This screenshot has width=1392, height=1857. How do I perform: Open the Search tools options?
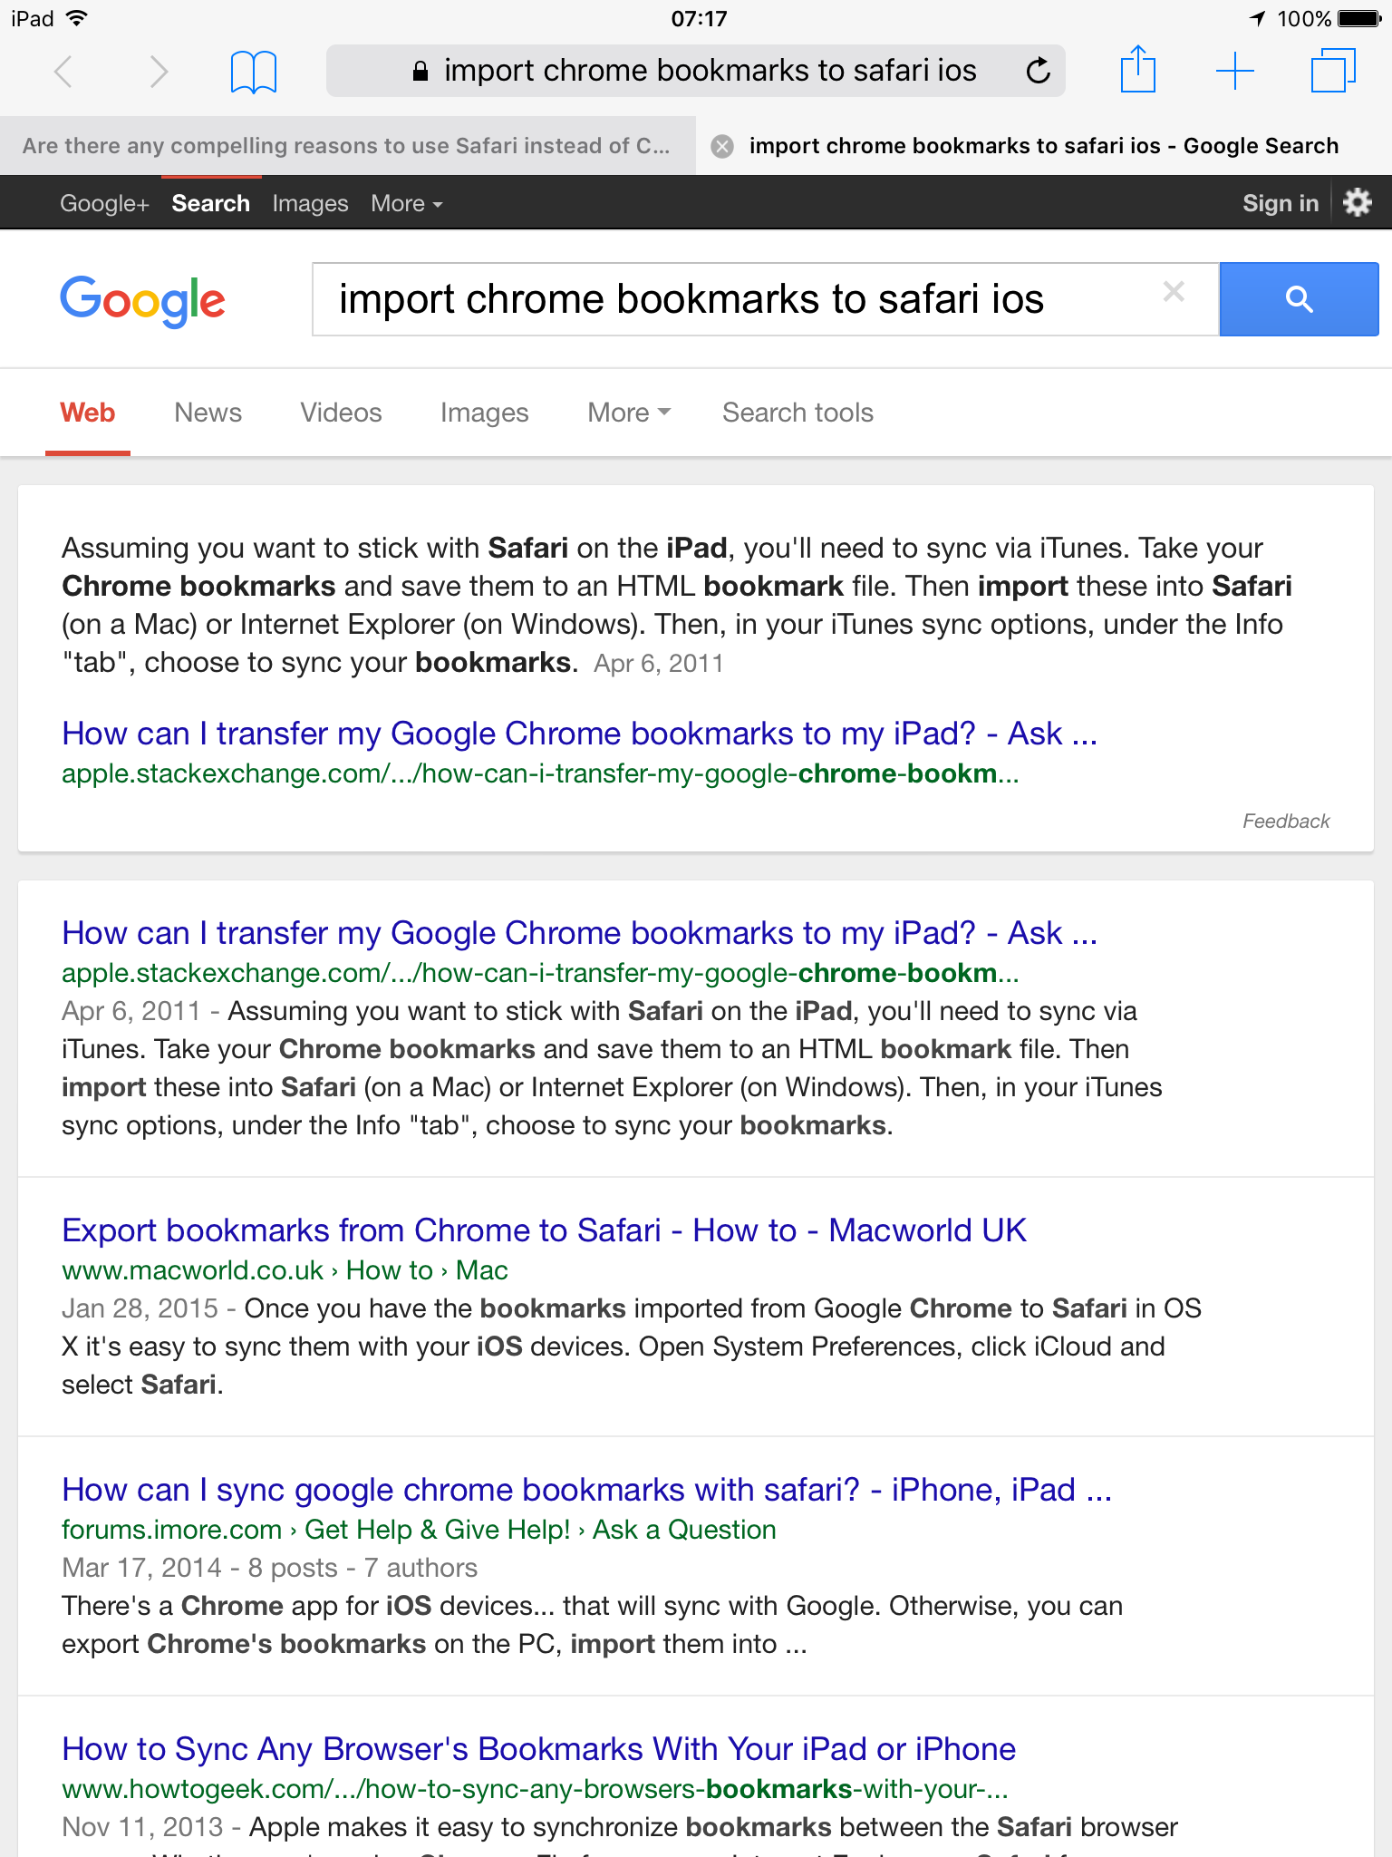(797, 413)
